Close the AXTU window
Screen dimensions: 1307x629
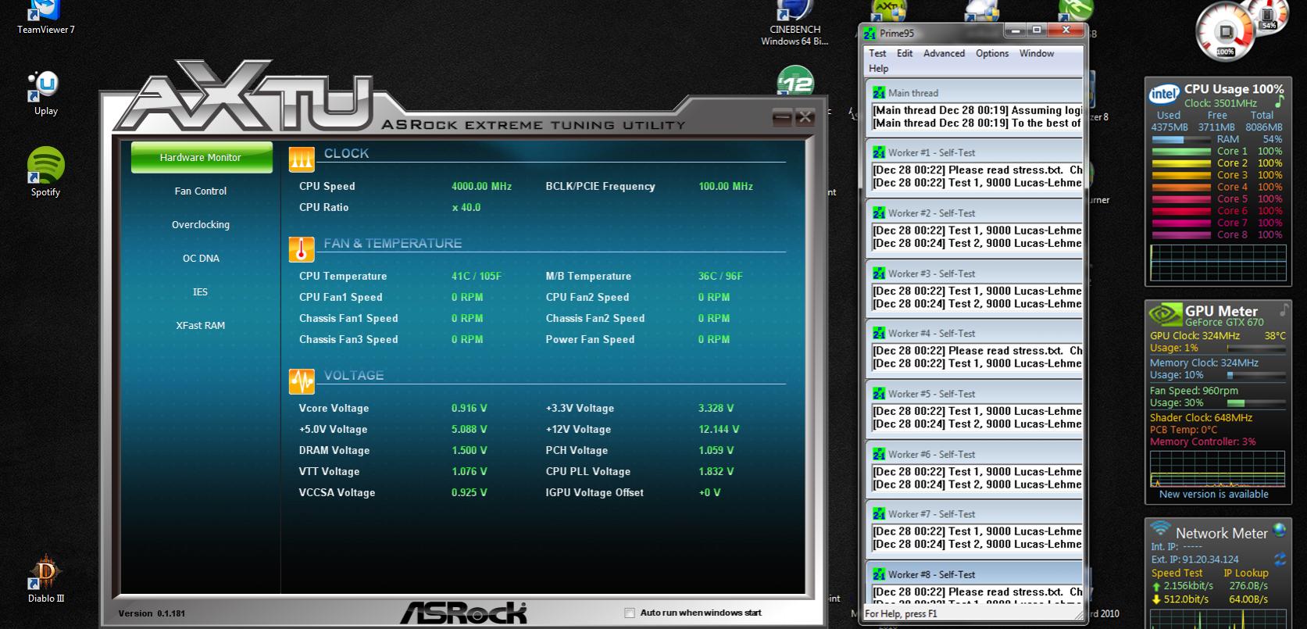click(x=805, y=118)
